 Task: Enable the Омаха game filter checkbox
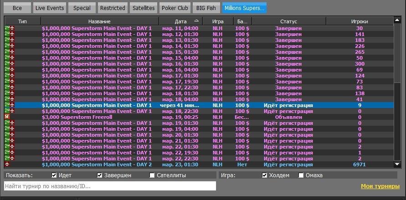[x=301, y=175]
